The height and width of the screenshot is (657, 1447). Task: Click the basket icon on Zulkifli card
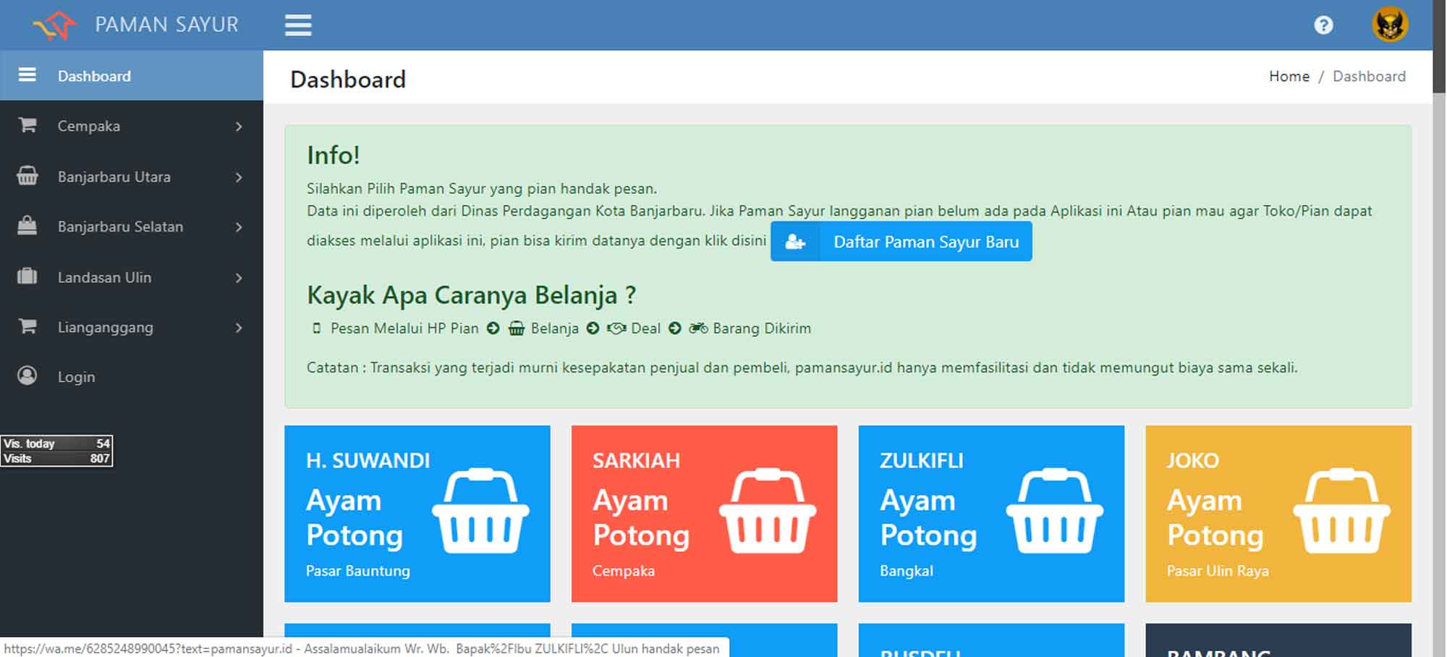click(x=1054, y=511)
